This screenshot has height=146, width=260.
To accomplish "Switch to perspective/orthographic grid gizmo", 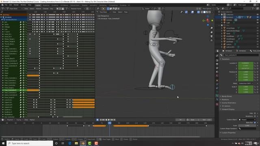I will pyautogui.click(x=211, y=41).
